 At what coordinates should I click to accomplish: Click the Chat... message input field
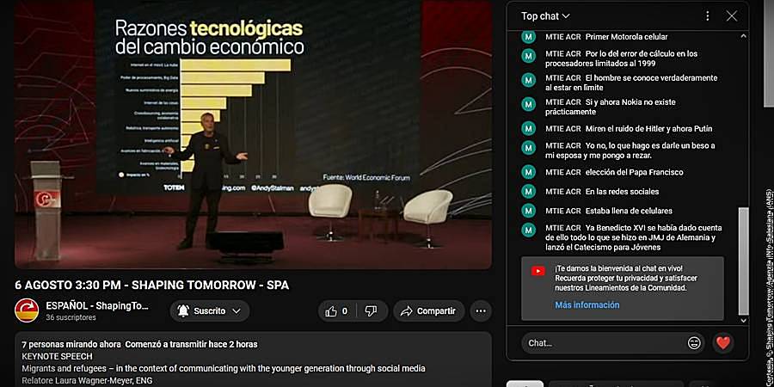click(x=602, y=342)
